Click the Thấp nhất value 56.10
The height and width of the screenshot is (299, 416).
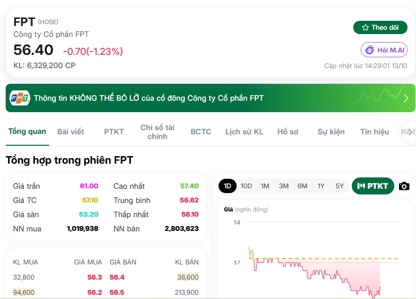190,214
